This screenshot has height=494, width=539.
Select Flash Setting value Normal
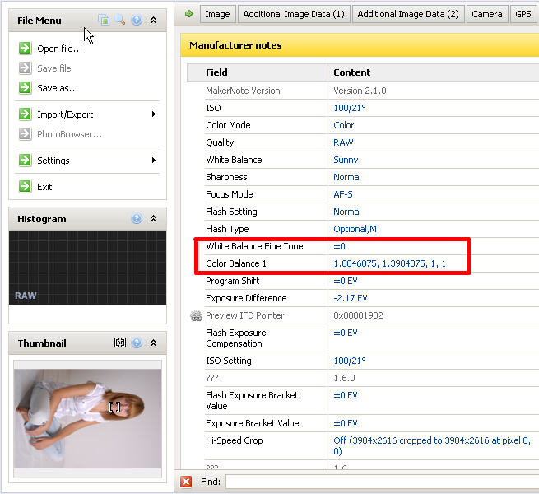pyautogui.click(x=347, y=212)
